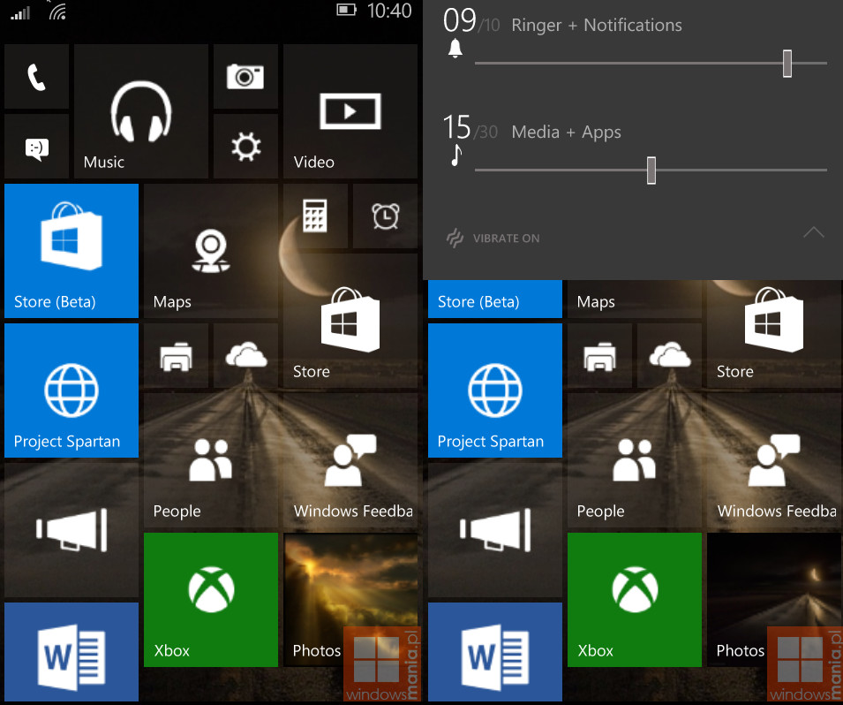The width and height of the screenshot is (843, 705).
Task: Open the OneDrive cloud tile in left screen
Action: point(245,356)
